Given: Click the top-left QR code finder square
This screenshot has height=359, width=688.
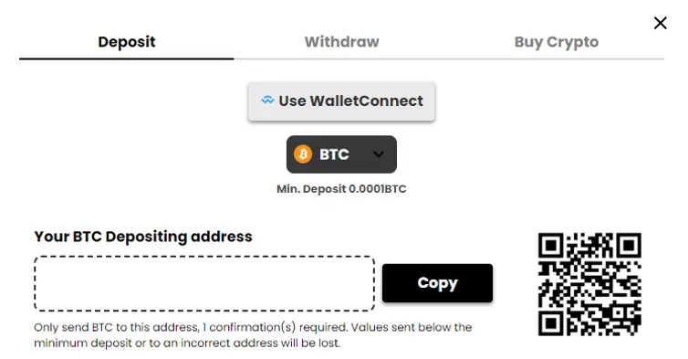Looking at the screenshot, I should click(550, 245).
